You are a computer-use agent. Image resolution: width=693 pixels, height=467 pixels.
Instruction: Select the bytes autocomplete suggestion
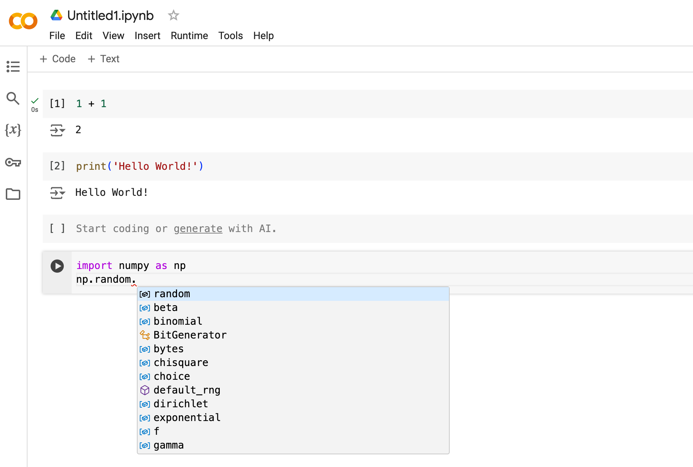[293, 349]
